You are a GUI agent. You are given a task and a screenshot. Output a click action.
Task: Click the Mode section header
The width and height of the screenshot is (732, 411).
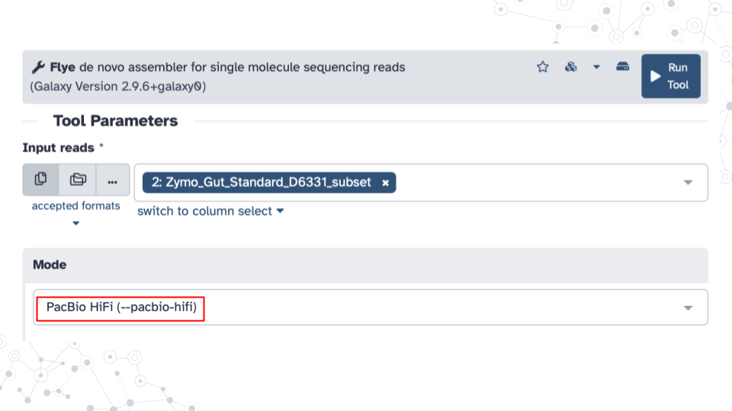tap(50, 265)
